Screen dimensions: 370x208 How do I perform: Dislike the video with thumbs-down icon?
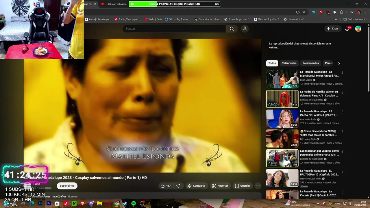178,186
